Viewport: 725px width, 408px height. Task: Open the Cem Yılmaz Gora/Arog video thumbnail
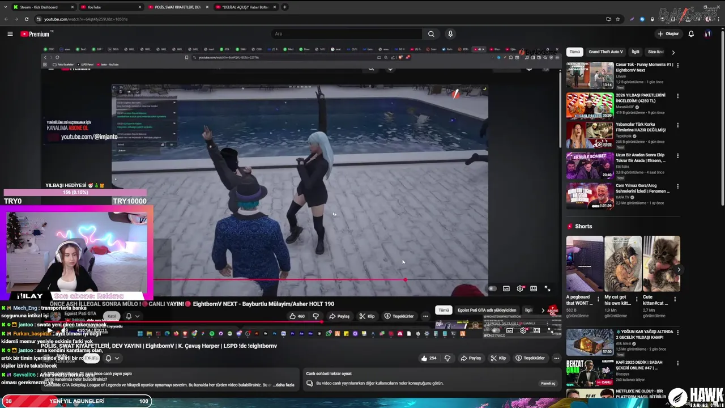(590, 196)
